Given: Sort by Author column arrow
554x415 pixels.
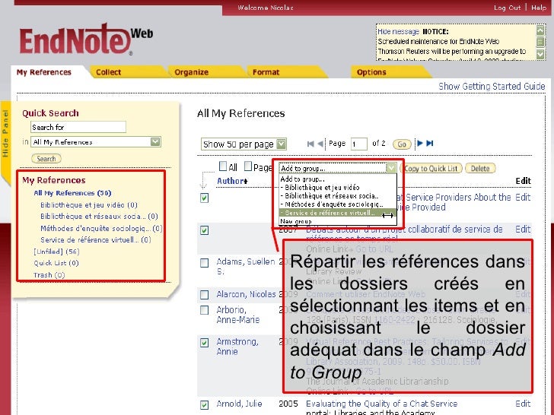Looking at the screenshot, I should 246,182.
